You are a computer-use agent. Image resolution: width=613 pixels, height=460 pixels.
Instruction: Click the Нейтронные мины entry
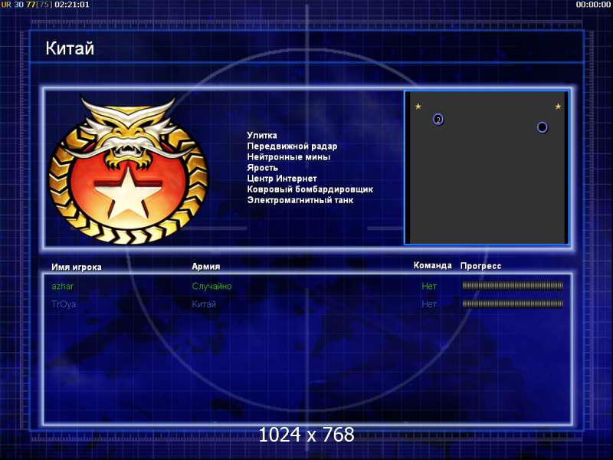289,157
